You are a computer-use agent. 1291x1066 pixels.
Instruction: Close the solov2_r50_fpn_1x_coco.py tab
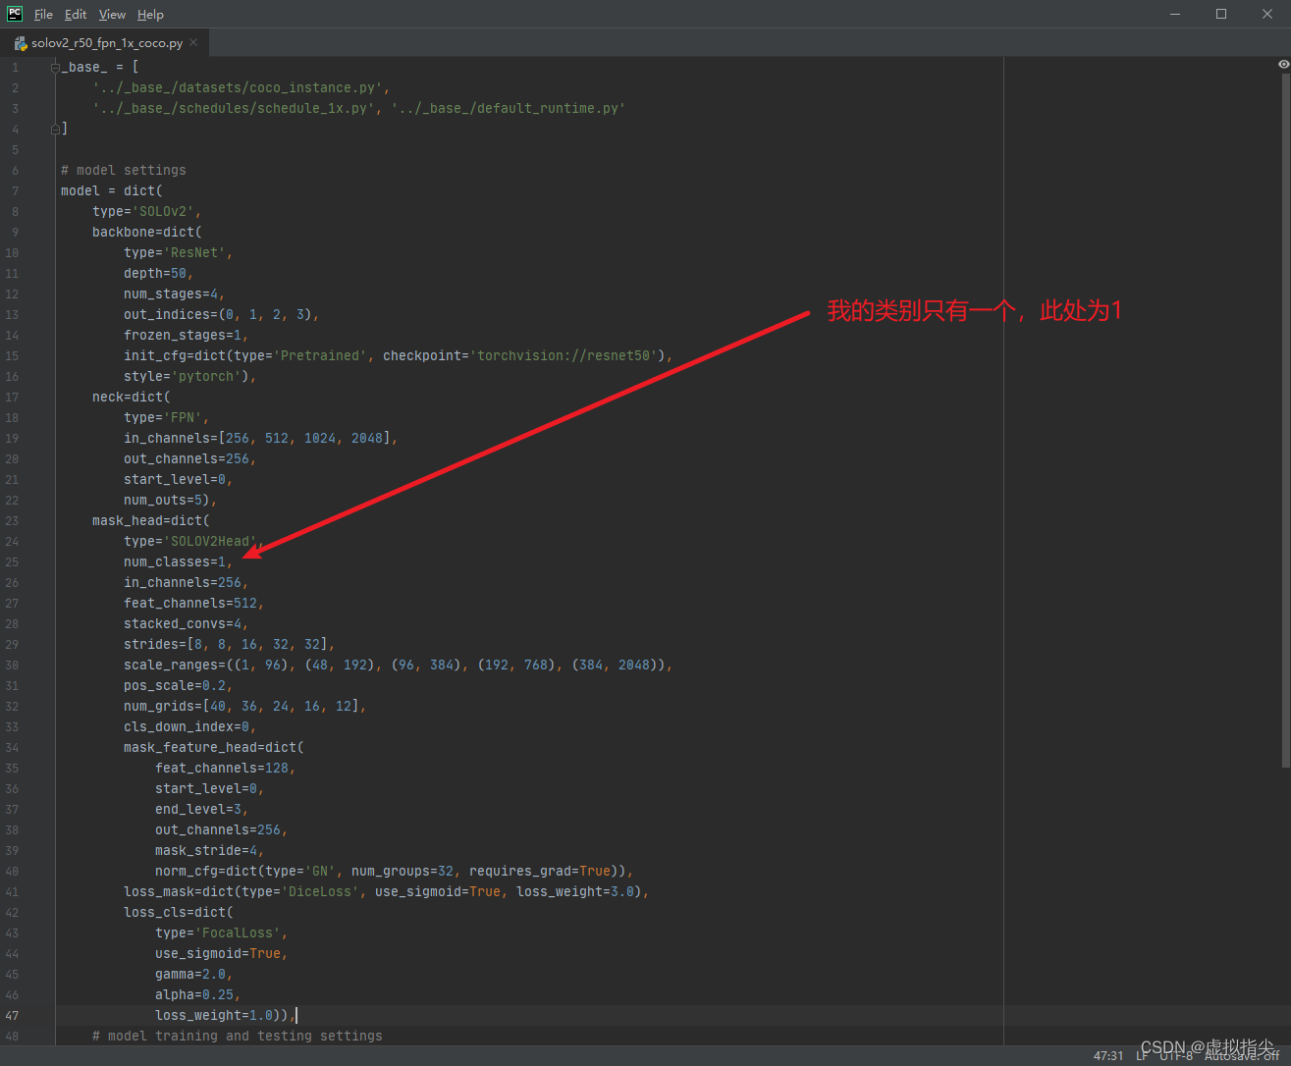tap(193, 42)
